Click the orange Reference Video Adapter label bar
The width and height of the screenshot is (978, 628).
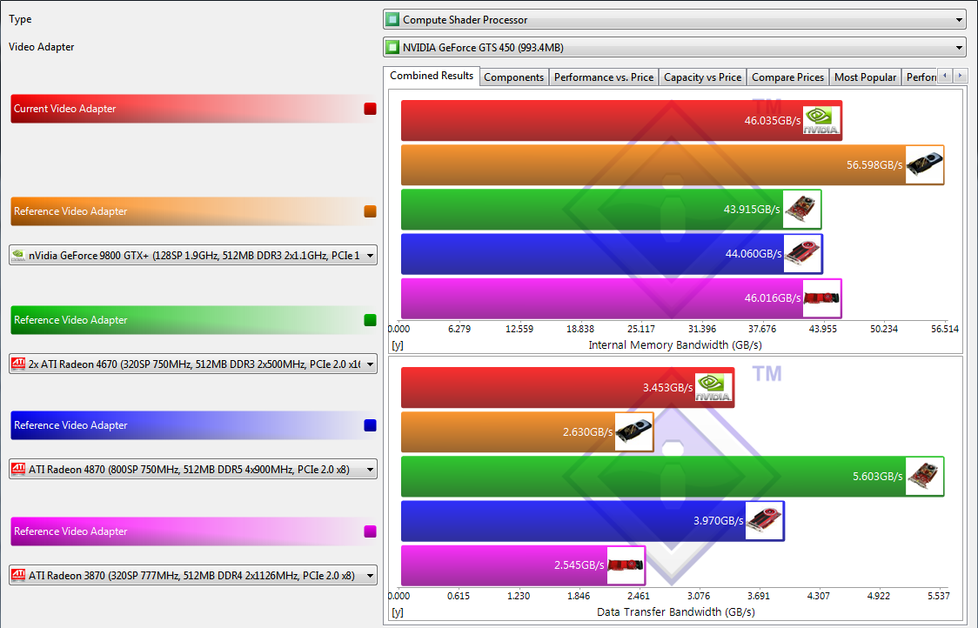193,211
